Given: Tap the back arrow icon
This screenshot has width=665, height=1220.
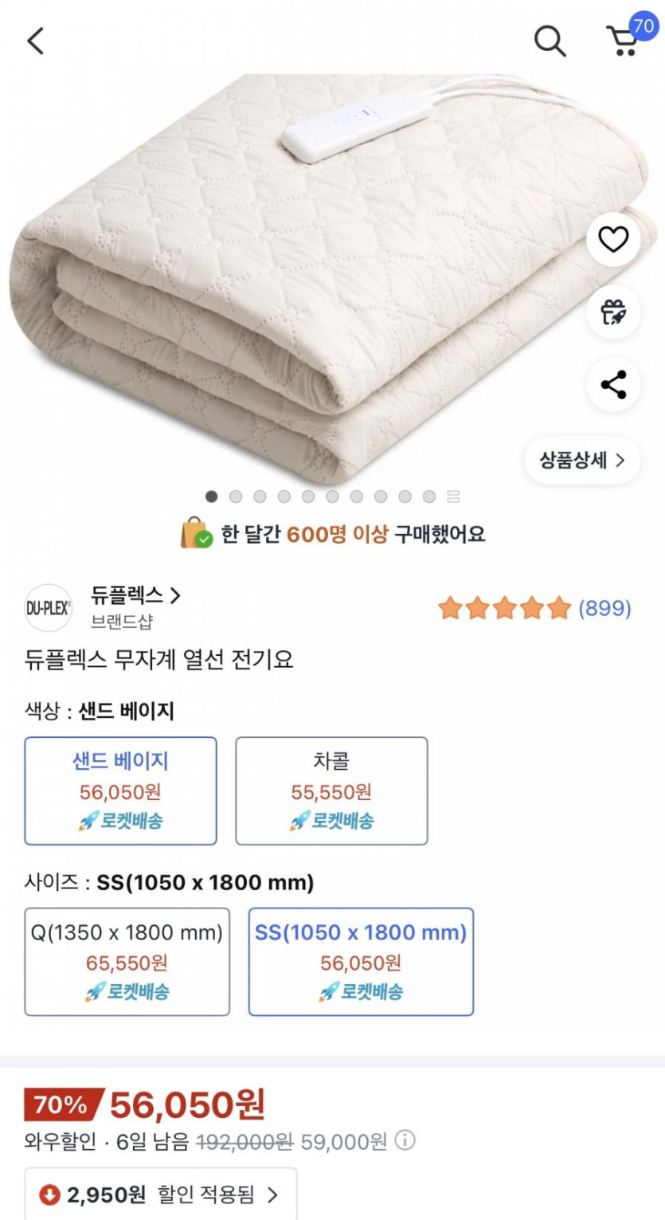Looking at the screenshot, I should pos(36,40).
